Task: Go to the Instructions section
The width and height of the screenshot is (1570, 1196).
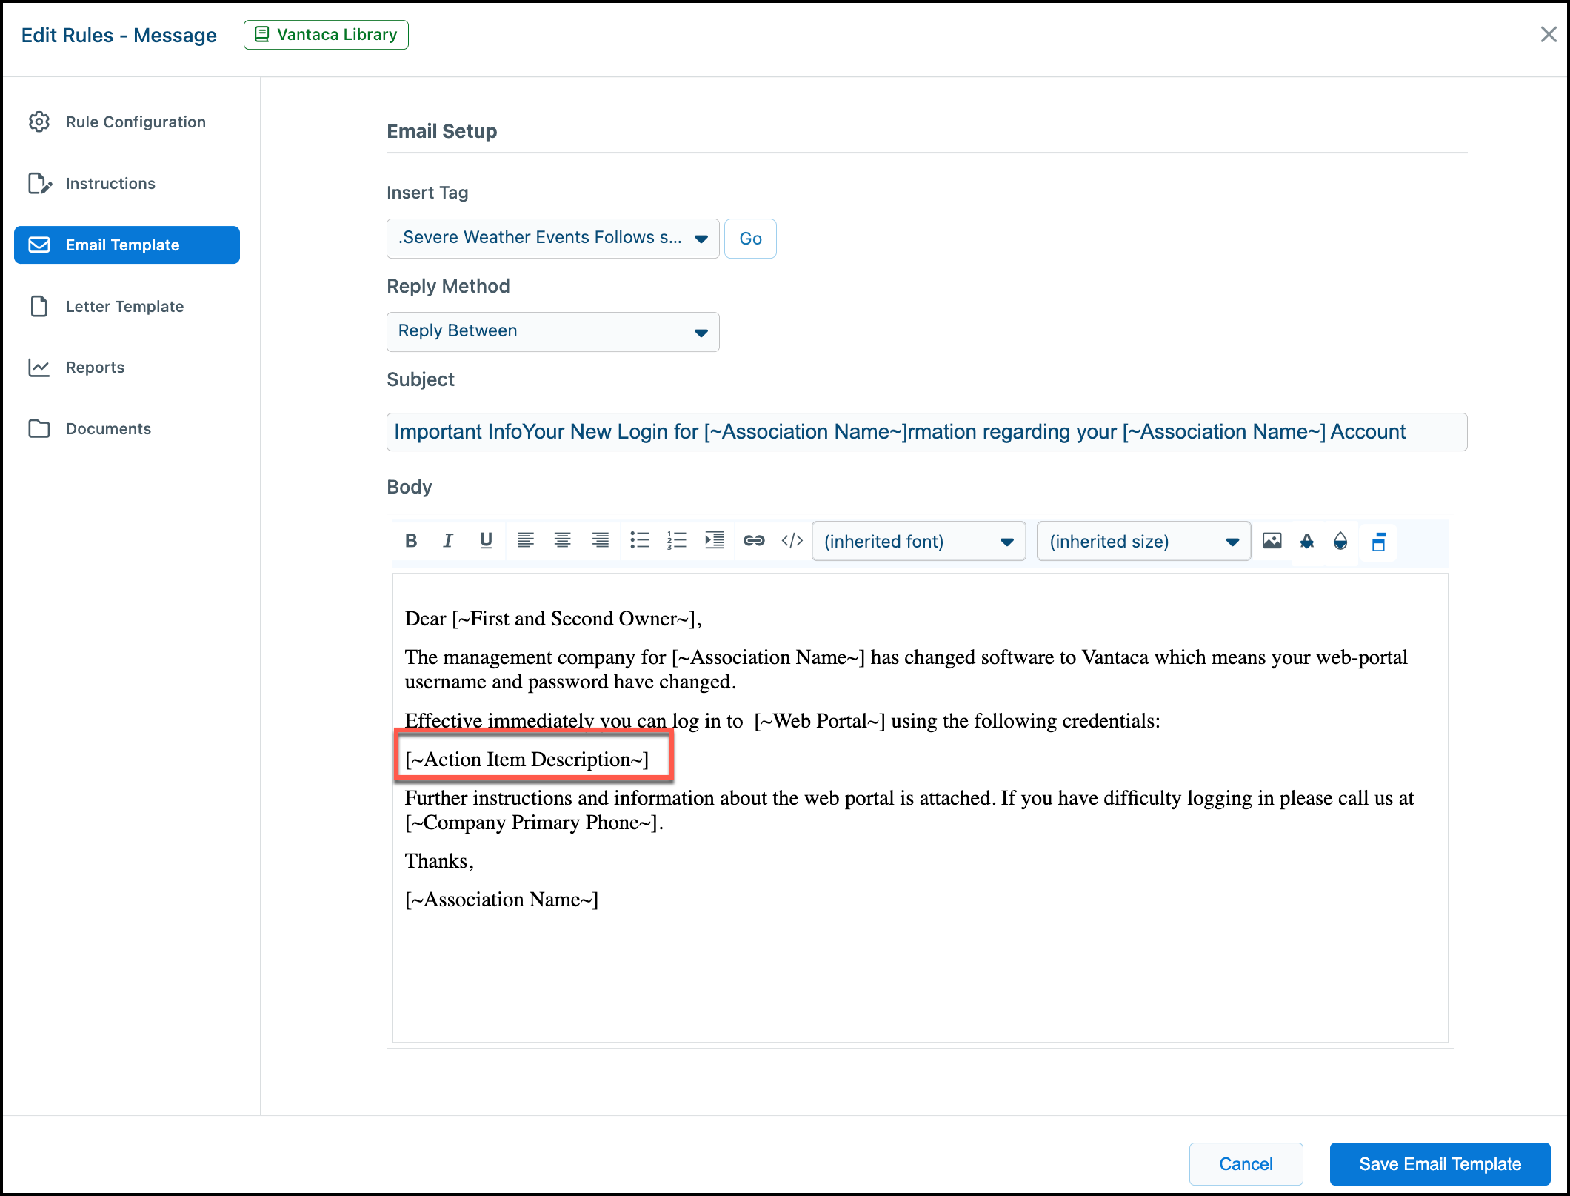Action: [127, 184]
